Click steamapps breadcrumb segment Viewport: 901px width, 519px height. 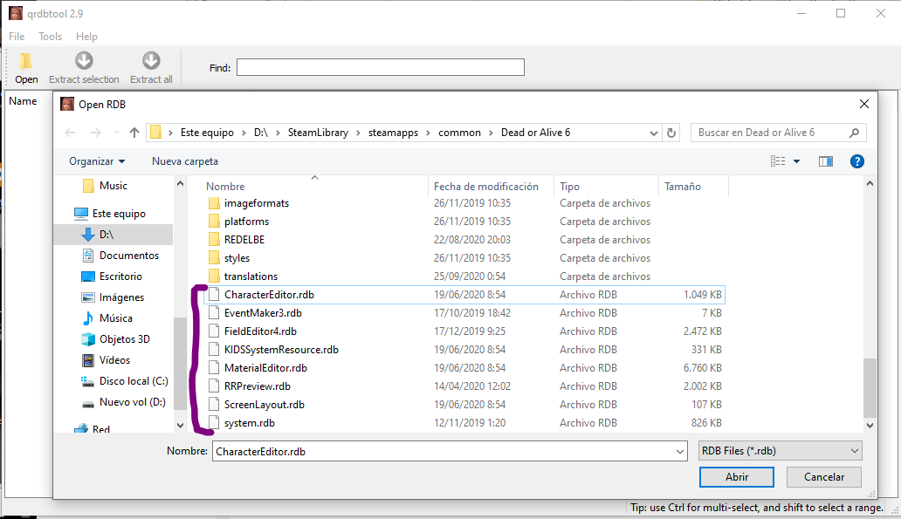[x=393, y=133]
